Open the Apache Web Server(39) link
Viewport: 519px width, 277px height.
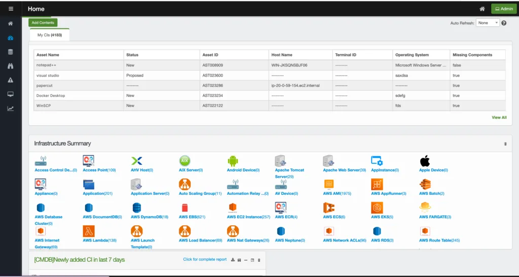[x=344, y=170]
